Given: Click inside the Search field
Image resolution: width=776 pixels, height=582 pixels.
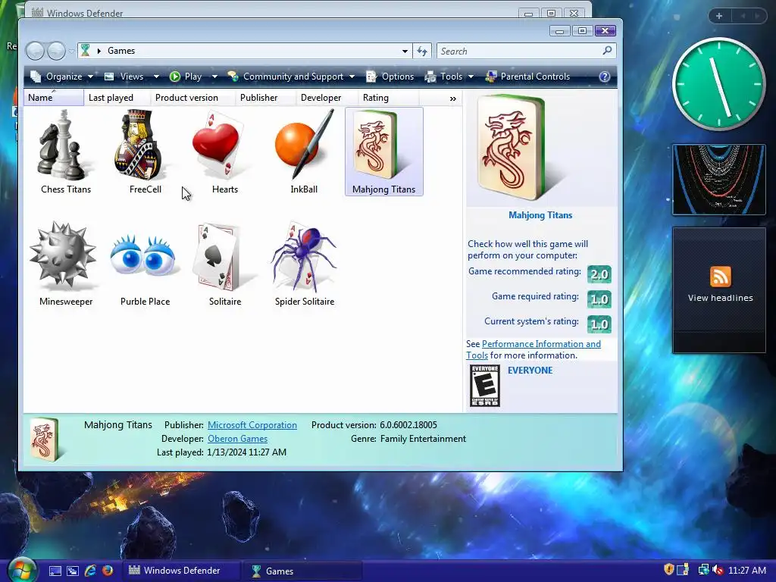Looking at the screenshot, I should pyautogui.click(x=518, y=51).
